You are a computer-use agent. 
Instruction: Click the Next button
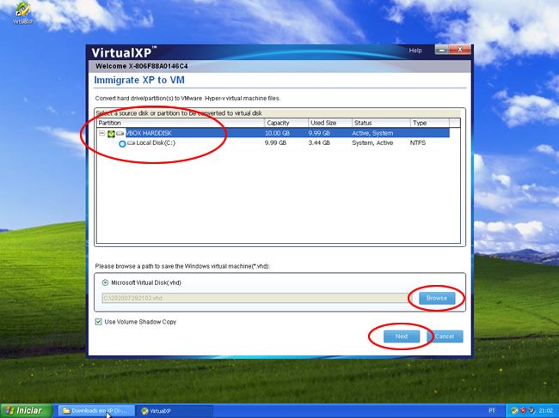click(x=402, y=336)
